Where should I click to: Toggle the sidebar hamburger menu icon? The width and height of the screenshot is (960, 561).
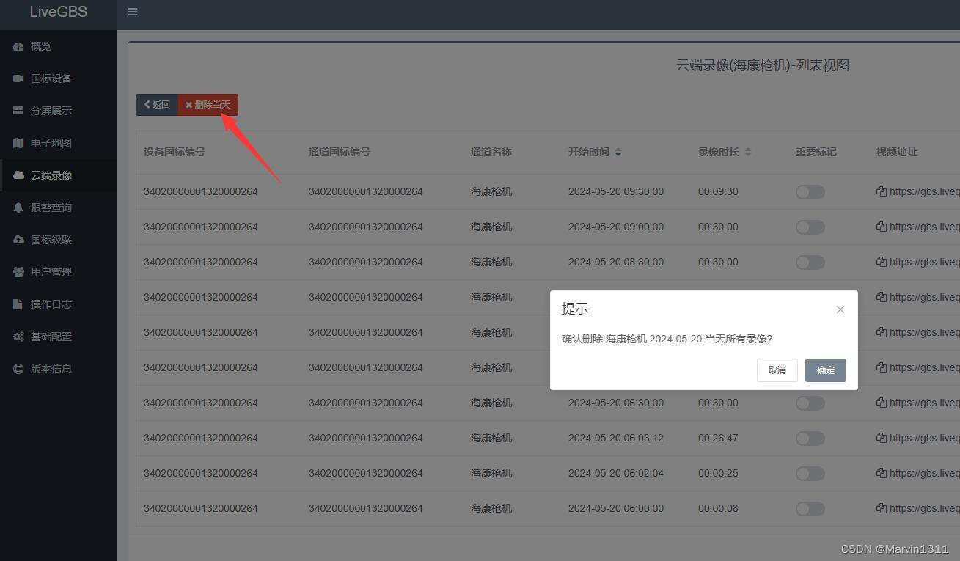[133, 12]
